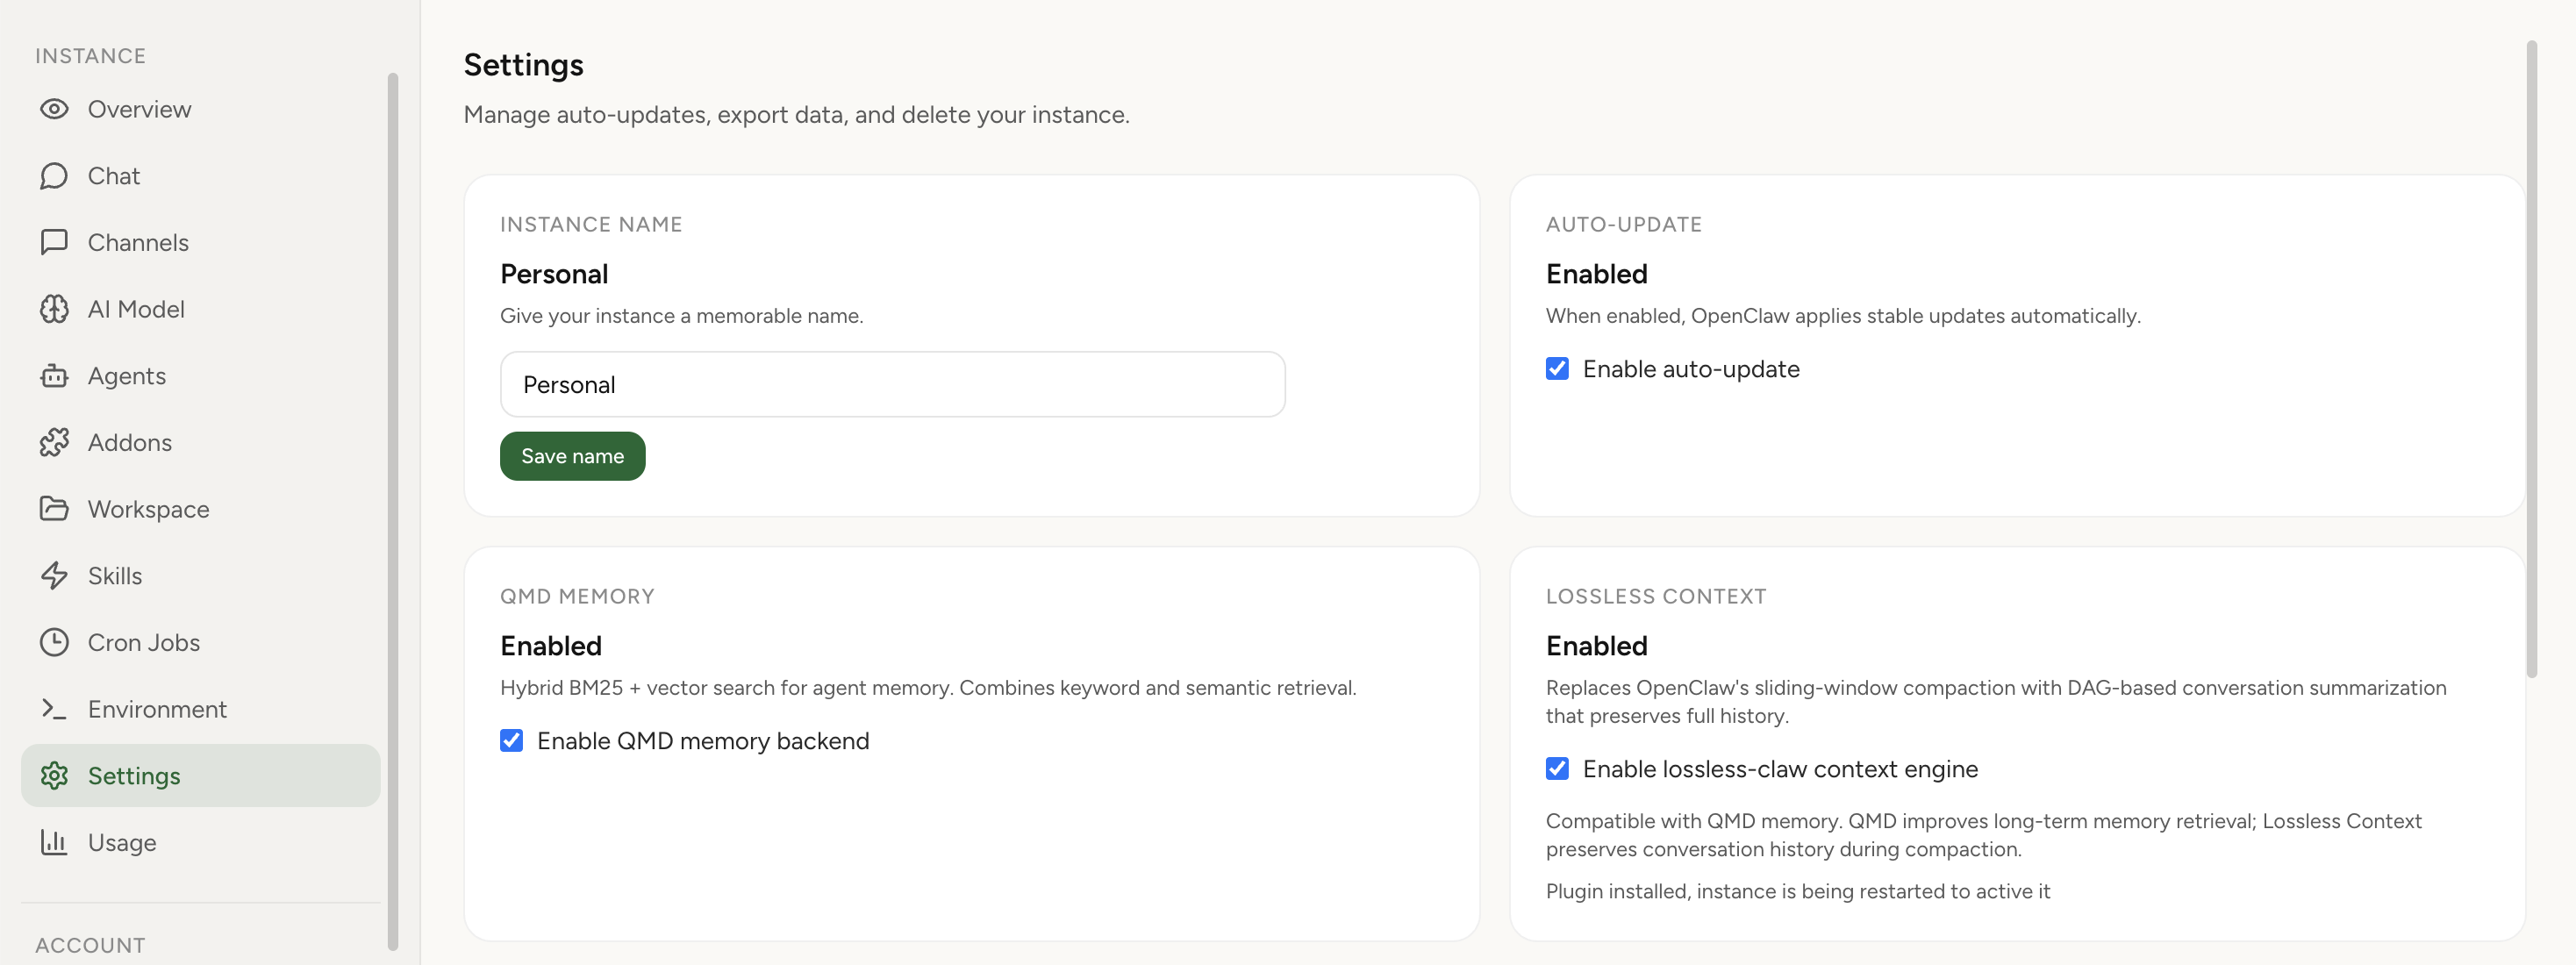Click the Cron Jobs clock icon
This screenshot has height=965, width=2576.
point(55,642)
